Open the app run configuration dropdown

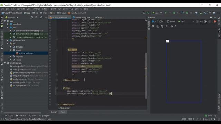pos(157,13)
